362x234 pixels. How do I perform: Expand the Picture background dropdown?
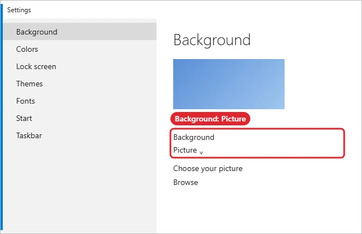188,150
